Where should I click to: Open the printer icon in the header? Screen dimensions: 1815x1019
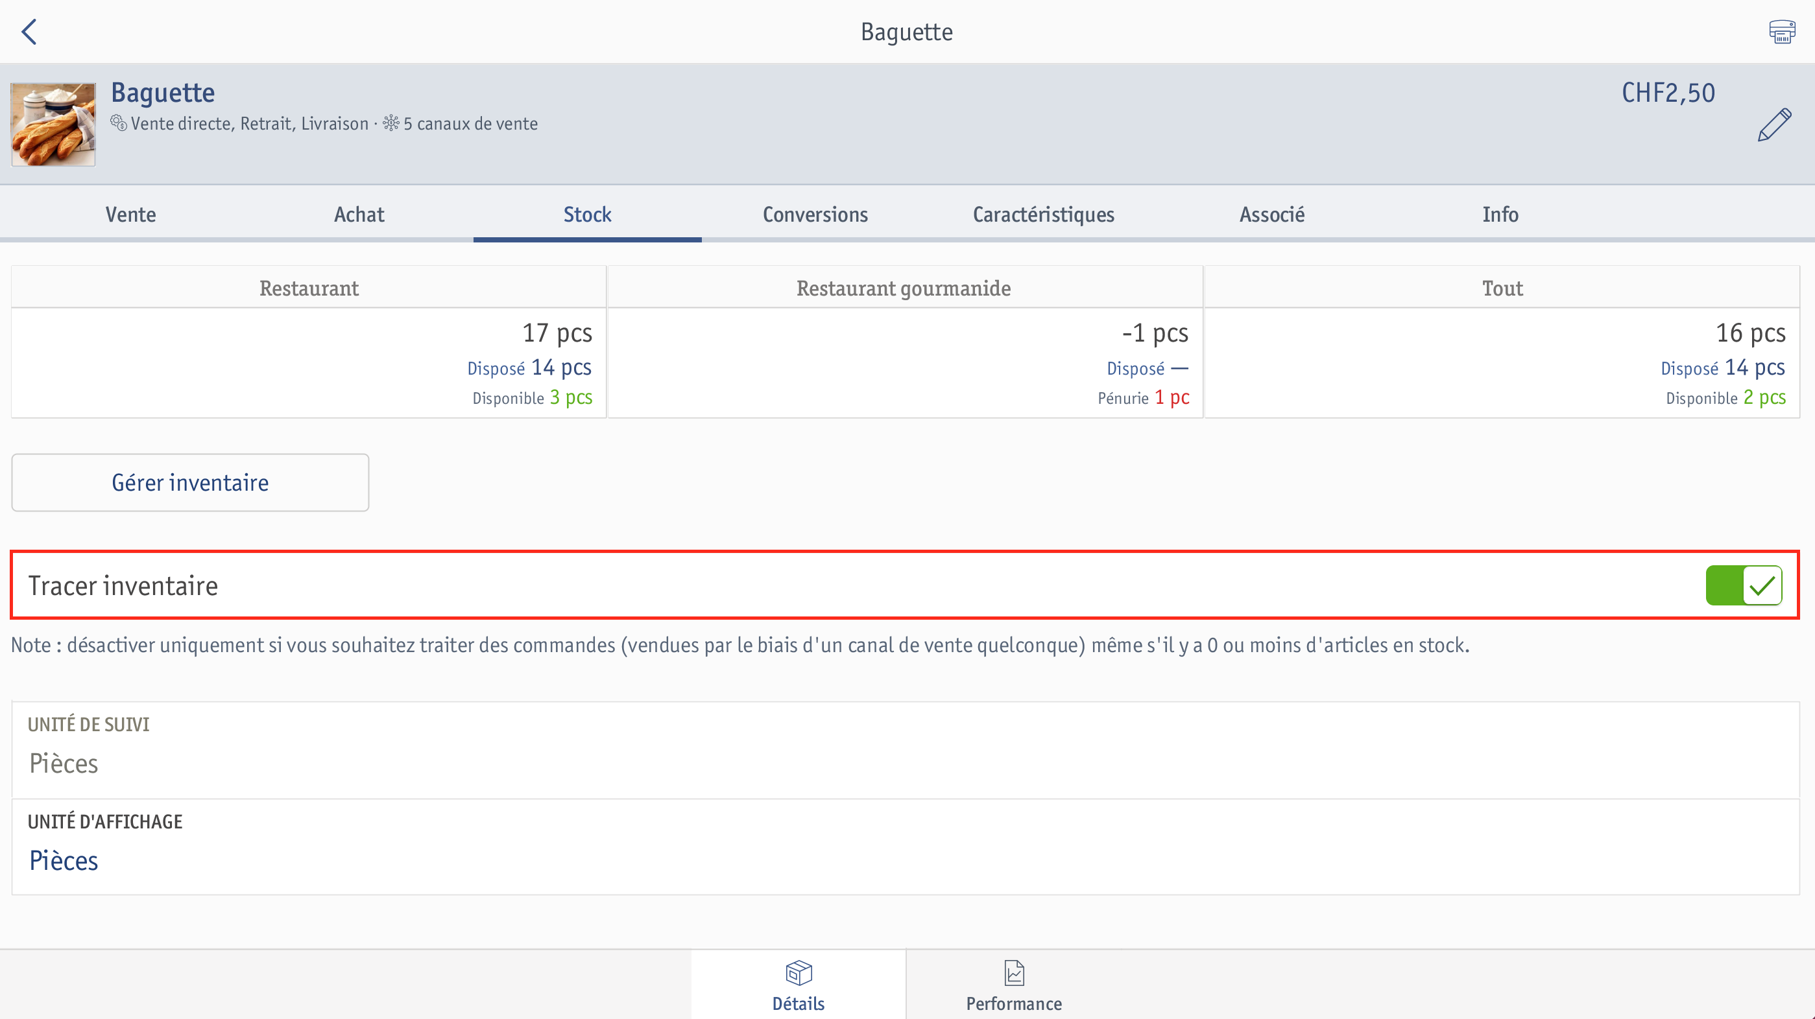click(x=1782, y=32)
